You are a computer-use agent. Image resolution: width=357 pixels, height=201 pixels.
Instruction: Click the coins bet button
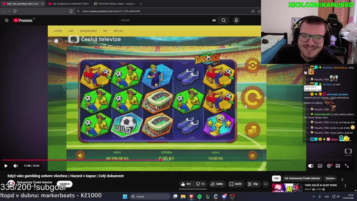(x=252, y=130)
